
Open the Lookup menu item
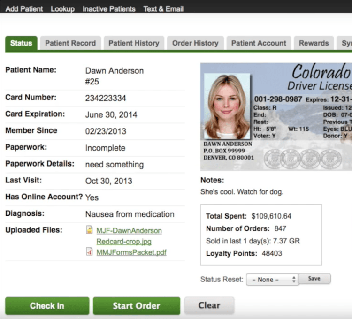click(x=62, y=9)
